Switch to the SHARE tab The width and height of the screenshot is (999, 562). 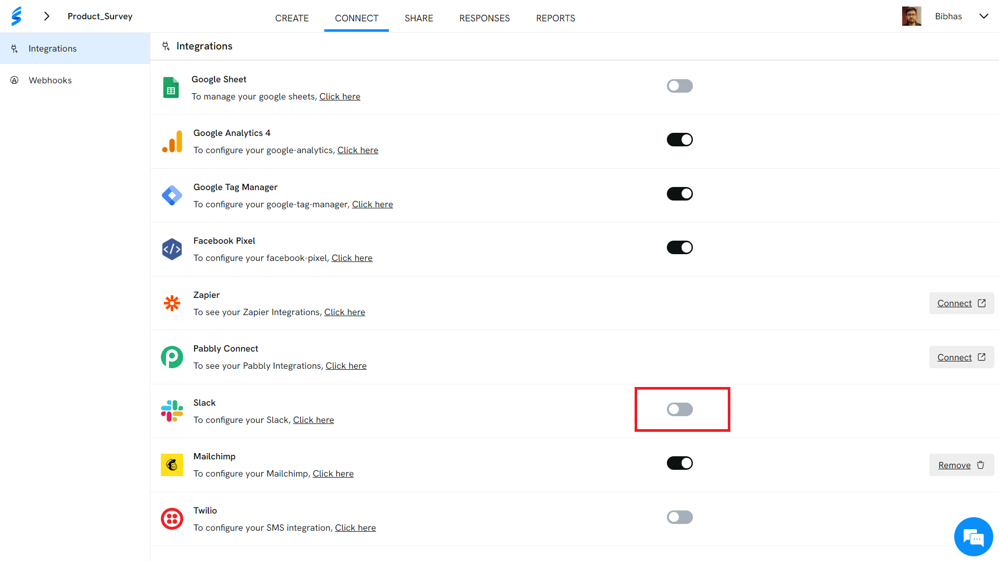pyautogui.click(x=419, y=18)
